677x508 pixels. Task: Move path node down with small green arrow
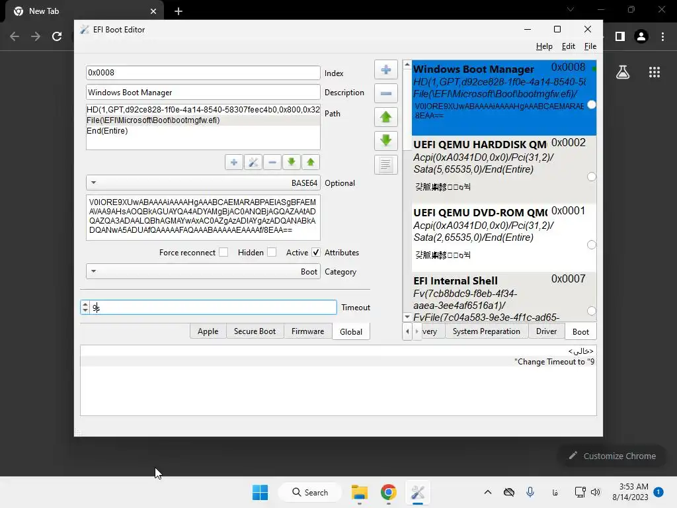coord(292,163)
